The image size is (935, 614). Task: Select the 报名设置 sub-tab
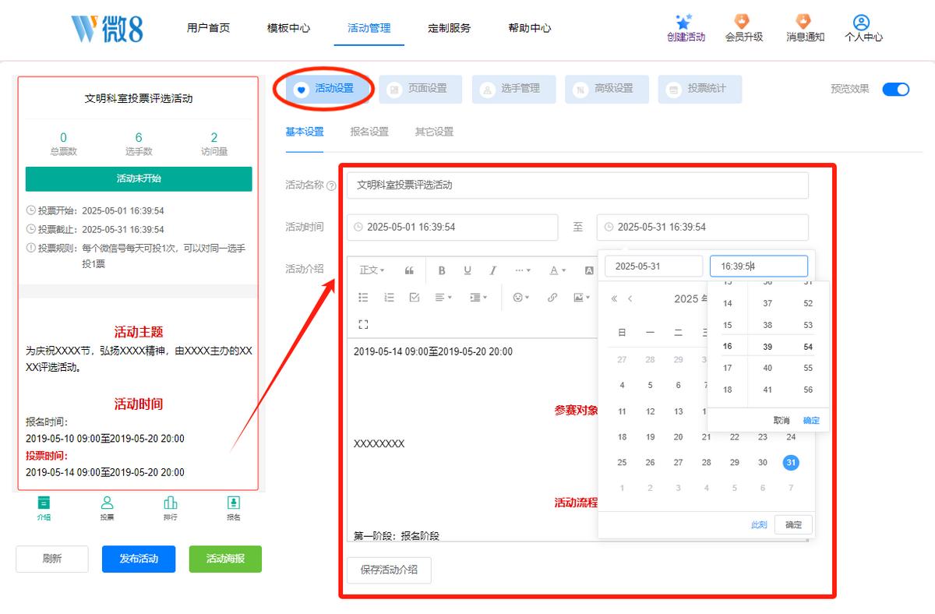tap(369, 132)
